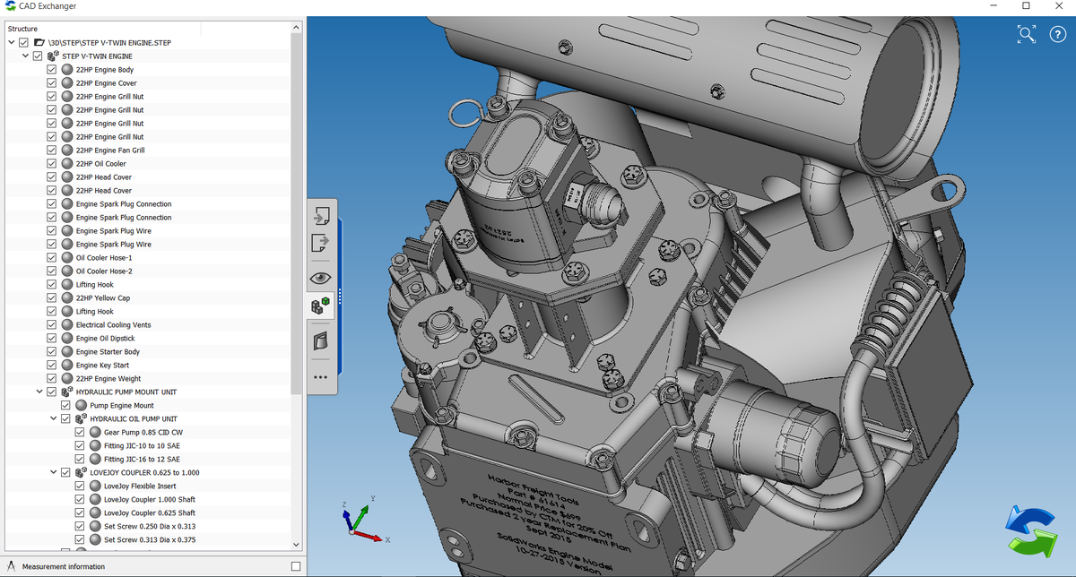
Task: Click the sphere icon of Lifting Hook first row
Action: (67, 284)
